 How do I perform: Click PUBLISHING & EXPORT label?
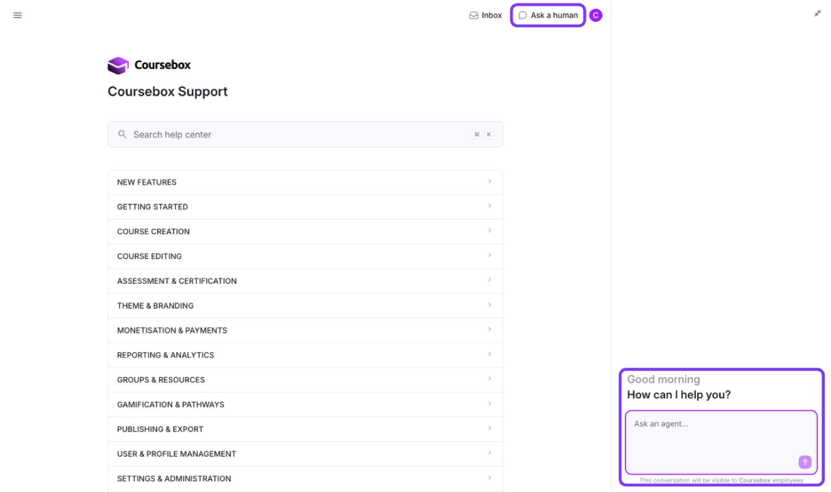pyautogui.click(x=160, y=430)
